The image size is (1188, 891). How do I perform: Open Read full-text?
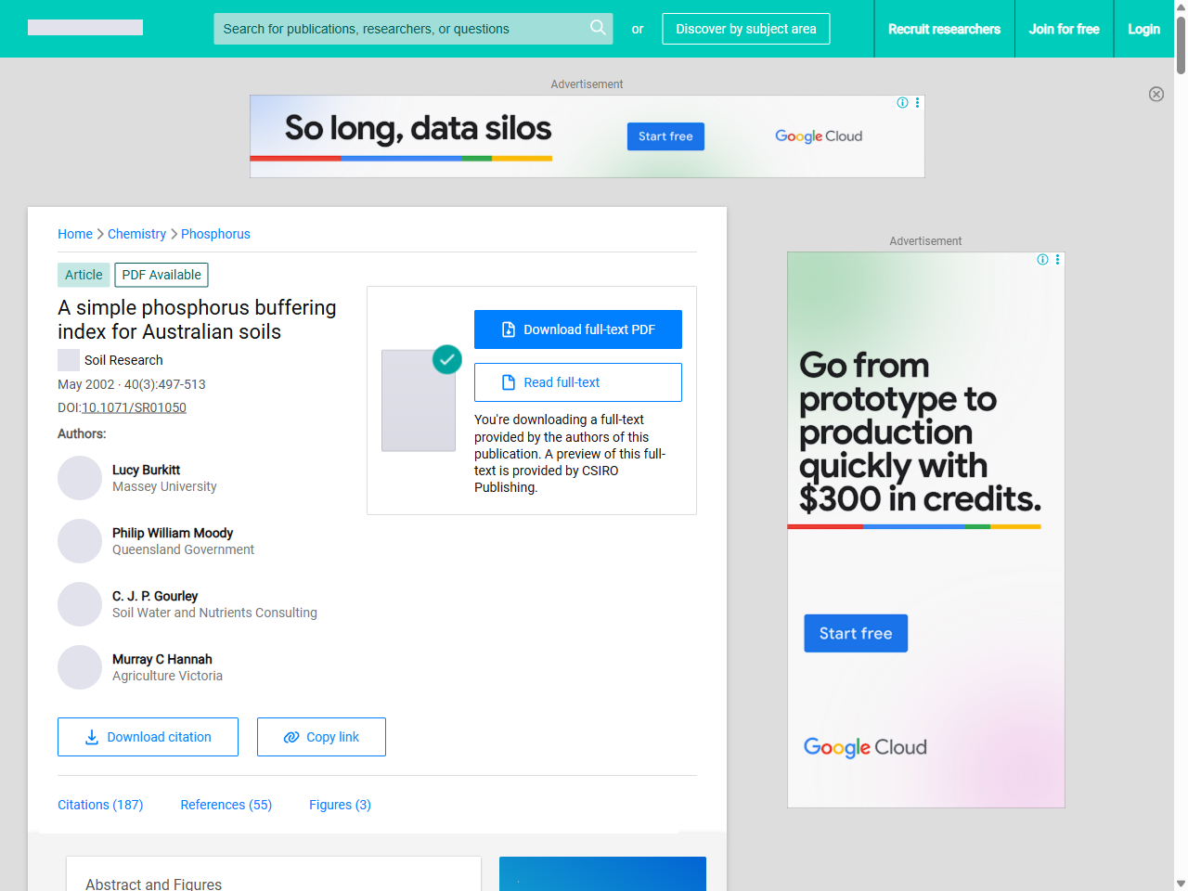pyautogui.click(x=577, y=382)
